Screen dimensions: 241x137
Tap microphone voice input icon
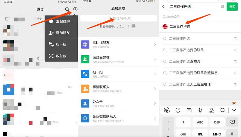point(200,110)
